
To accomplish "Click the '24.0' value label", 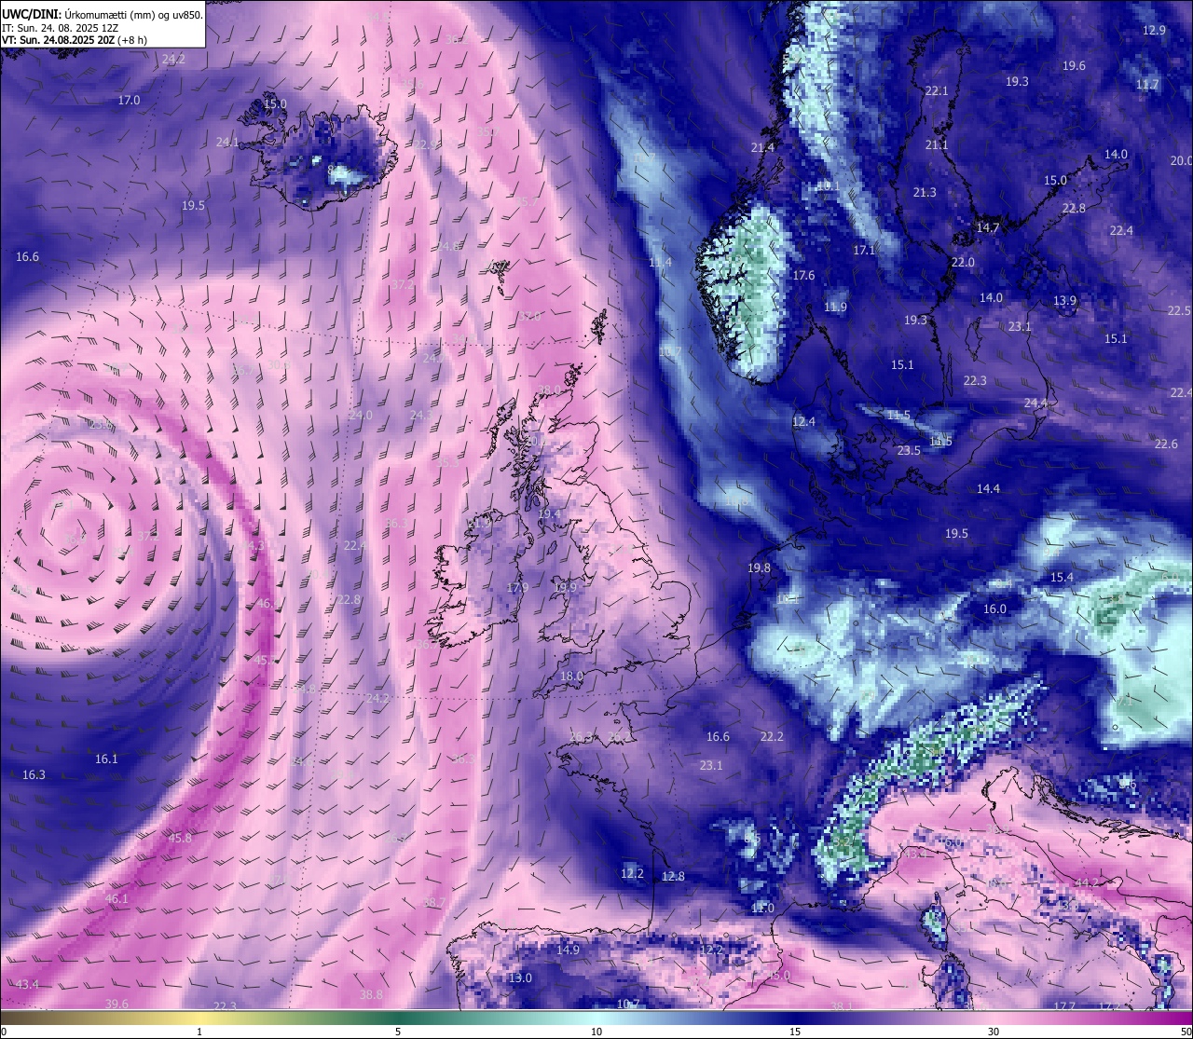I will pos(361,415).
